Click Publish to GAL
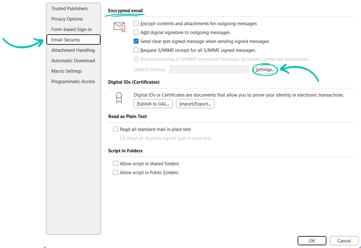The width and height of the screenshot is (361, 248). tap(153, 103)
